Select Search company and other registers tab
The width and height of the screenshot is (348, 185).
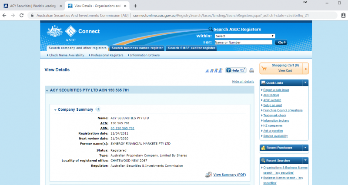pos(77,48)
